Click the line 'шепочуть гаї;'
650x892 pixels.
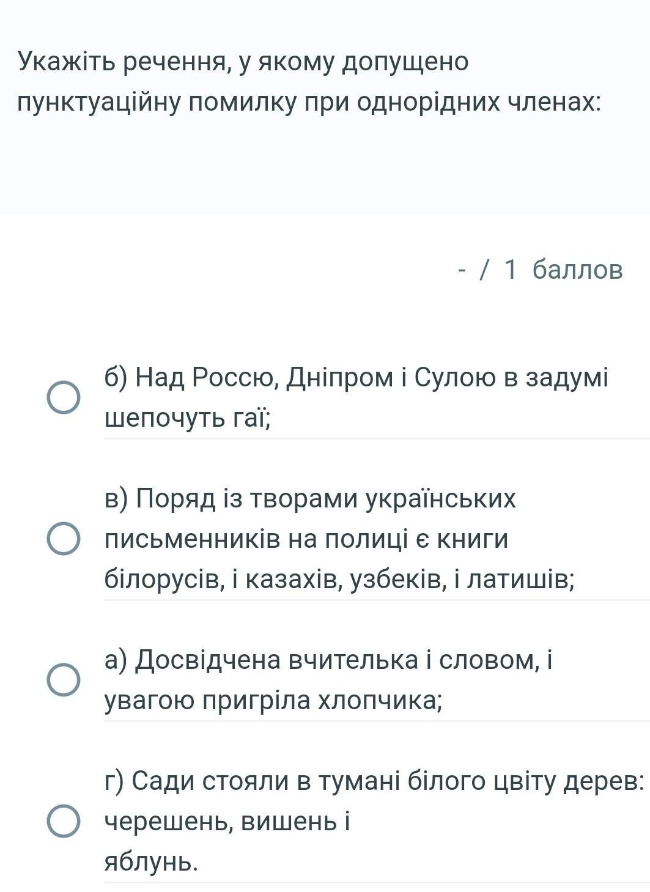(188, 418)
